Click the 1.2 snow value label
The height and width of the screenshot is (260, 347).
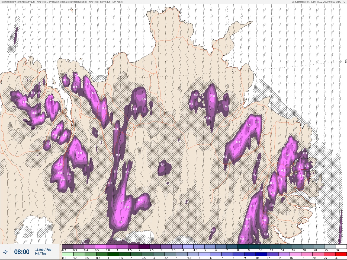pyautogui.click(x=257, y=122)
